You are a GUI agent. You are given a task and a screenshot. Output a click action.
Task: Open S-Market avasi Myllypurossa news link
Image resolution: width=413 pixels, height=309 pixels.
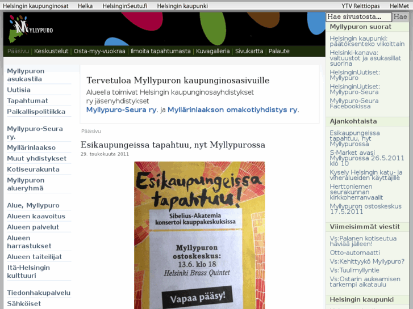coord(366,158)
